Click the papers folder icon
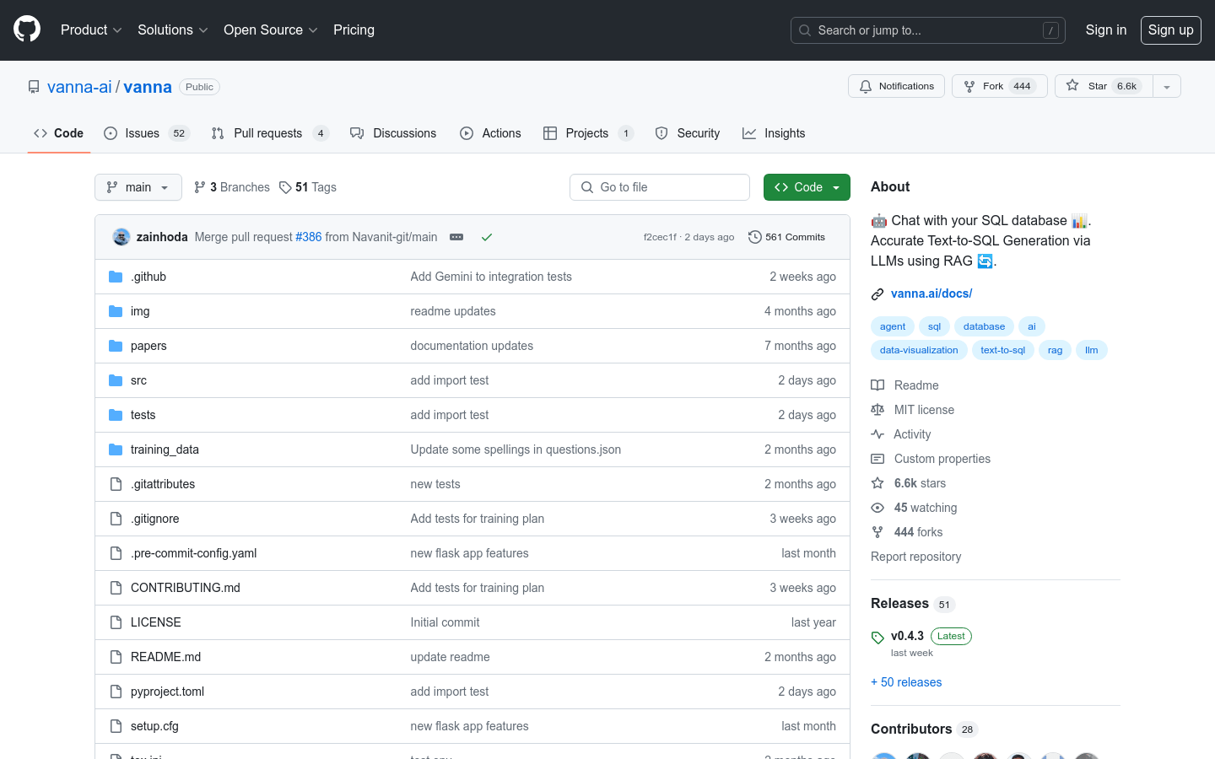 116,346
